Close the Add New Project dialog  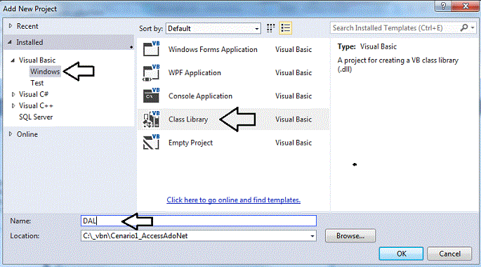click(x=466, y=6)
